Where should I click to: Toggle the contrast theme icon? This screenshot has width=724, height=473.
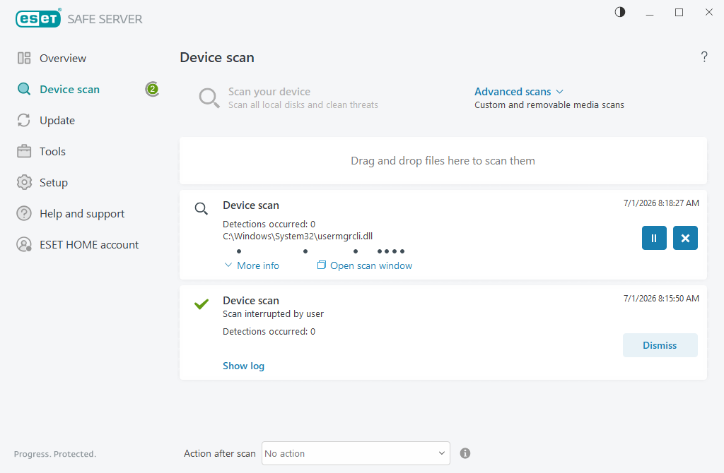point(619,13)
